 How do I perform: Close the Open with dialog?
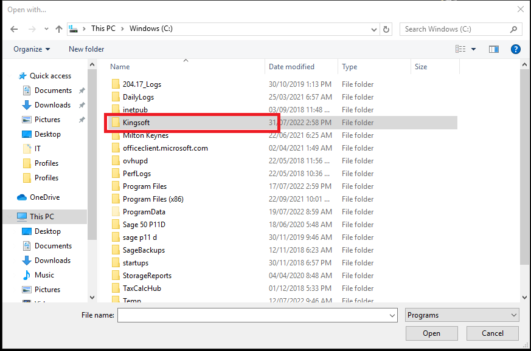[x=521, y=10]
